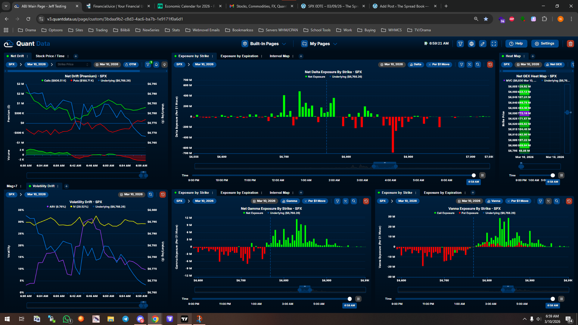The width and height of the screenshot is (578, 325).
Task: Open the Strike Price selector in Net Drift
Action: click(x=73, y=64)
